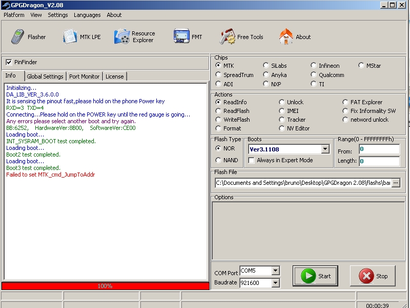
Task: Click the red Stop cross icon
Action: (x=366, y=276)
